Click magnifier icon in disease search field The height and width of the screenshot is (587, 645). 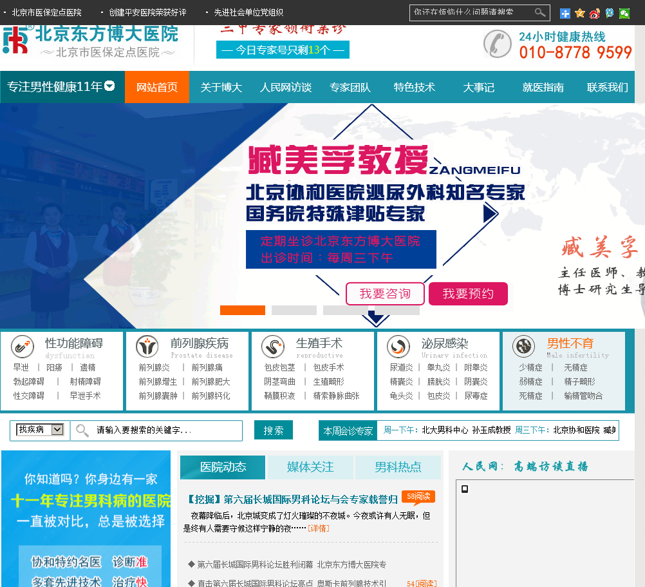pos(82,430)
